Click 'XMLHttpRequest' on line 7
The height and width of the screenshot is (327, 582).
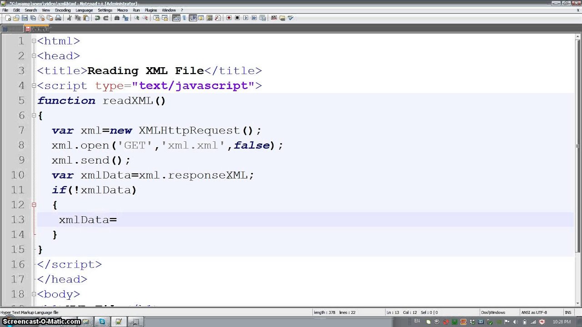pyautogui.click(x=190, y=130)
